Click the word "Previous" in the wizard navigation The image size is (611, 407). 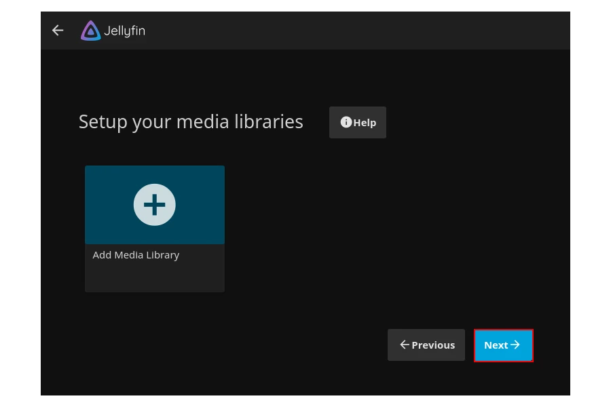point(433,345)
